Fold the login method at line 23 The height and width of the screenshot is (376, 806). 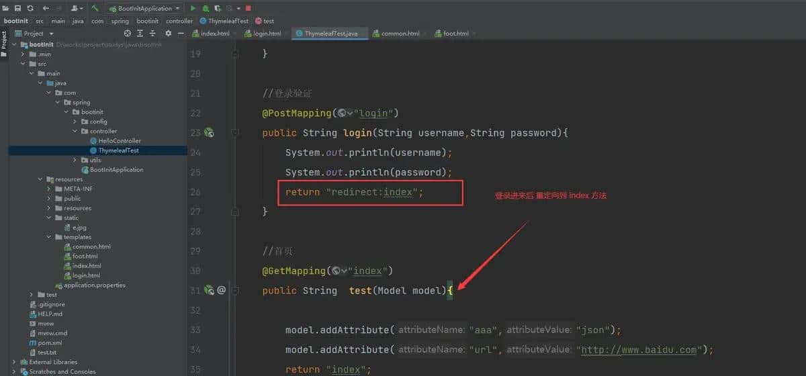(234, 133)
